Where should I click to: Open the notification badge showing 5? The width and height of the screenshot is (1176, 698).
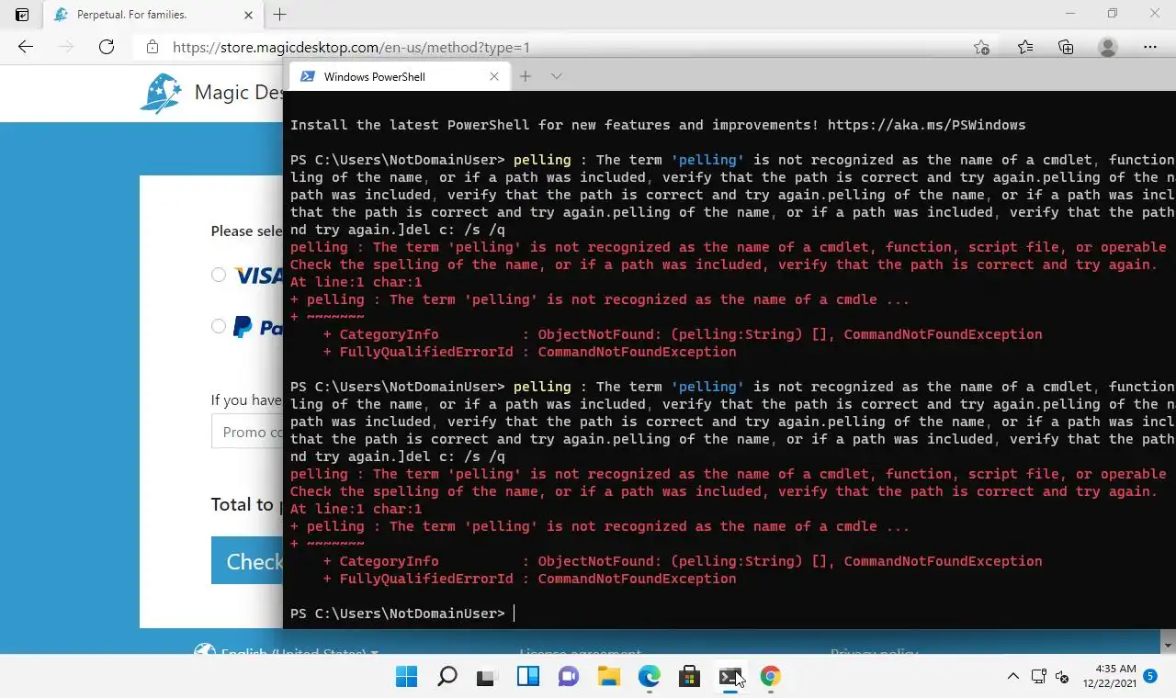[1150, 676]
